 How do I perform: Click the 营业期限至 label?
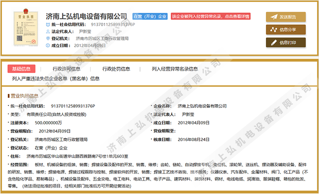(164, 131)
